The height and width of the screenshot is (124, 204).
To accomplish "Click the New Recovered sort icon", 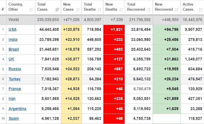I will click(x=177, y=10).
